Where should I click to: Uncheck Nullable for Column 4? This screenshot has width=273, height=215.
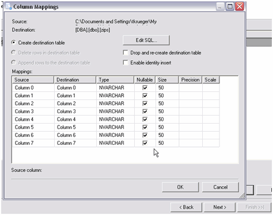click(145, 120)
